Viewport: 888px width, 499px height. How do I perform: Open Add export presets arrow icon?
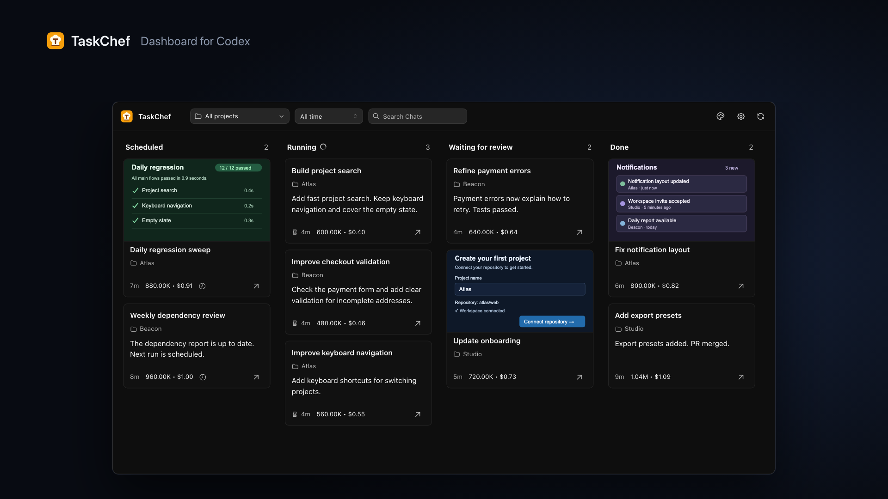[x=741, y=377]
